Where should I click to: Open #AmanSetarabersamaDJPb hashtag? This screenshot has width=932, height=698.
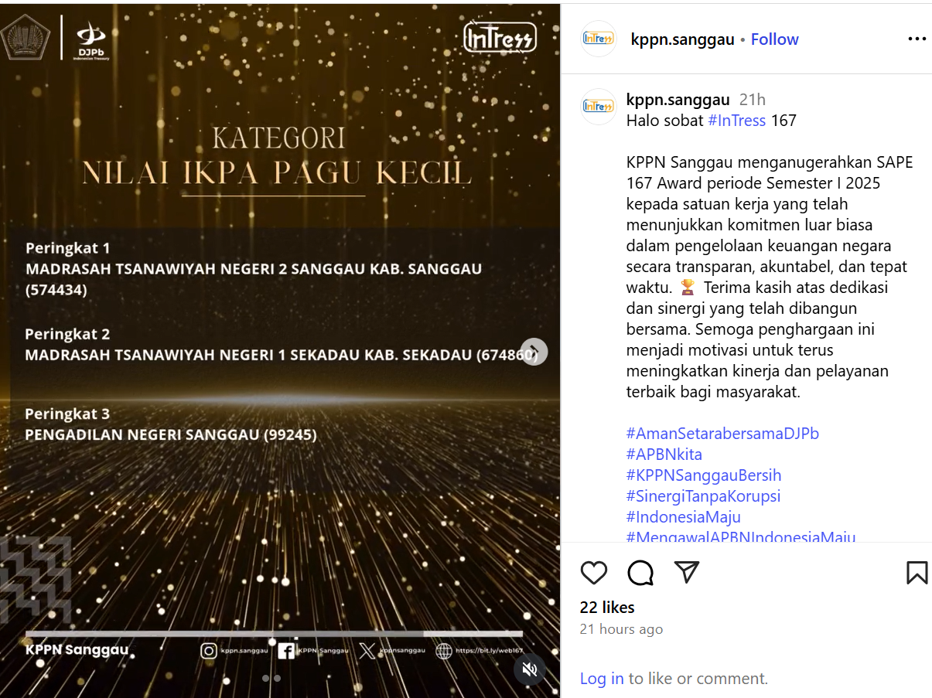(x=722, y=434)
